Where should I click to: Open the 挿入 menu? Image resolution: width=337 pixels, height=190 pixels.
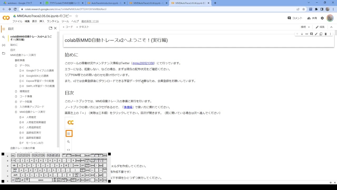coord(42,21)
